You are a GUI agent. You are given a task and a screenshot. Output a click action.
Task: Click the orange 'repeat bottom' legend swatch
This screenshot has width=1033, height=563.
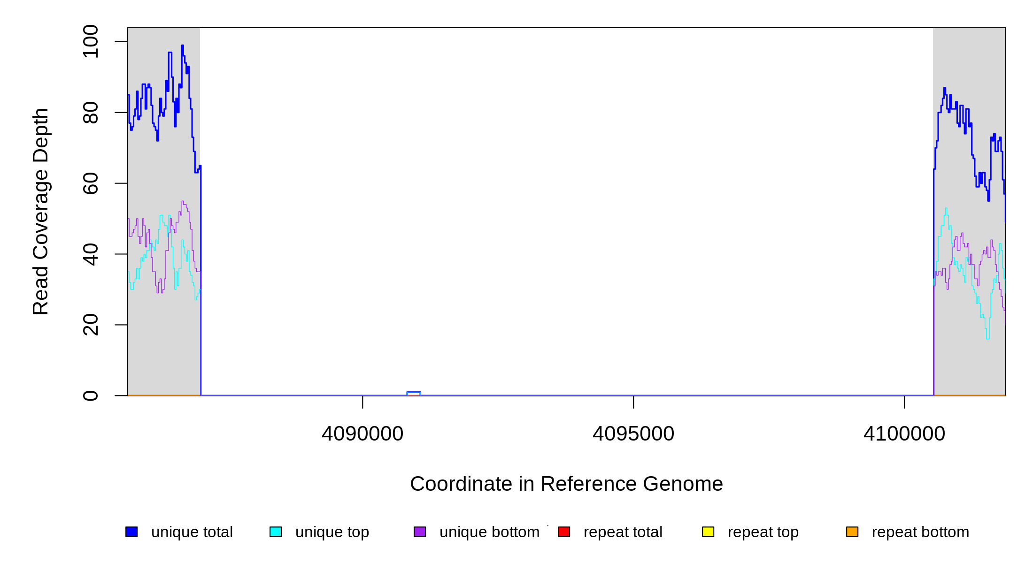(x=852, y=532)
